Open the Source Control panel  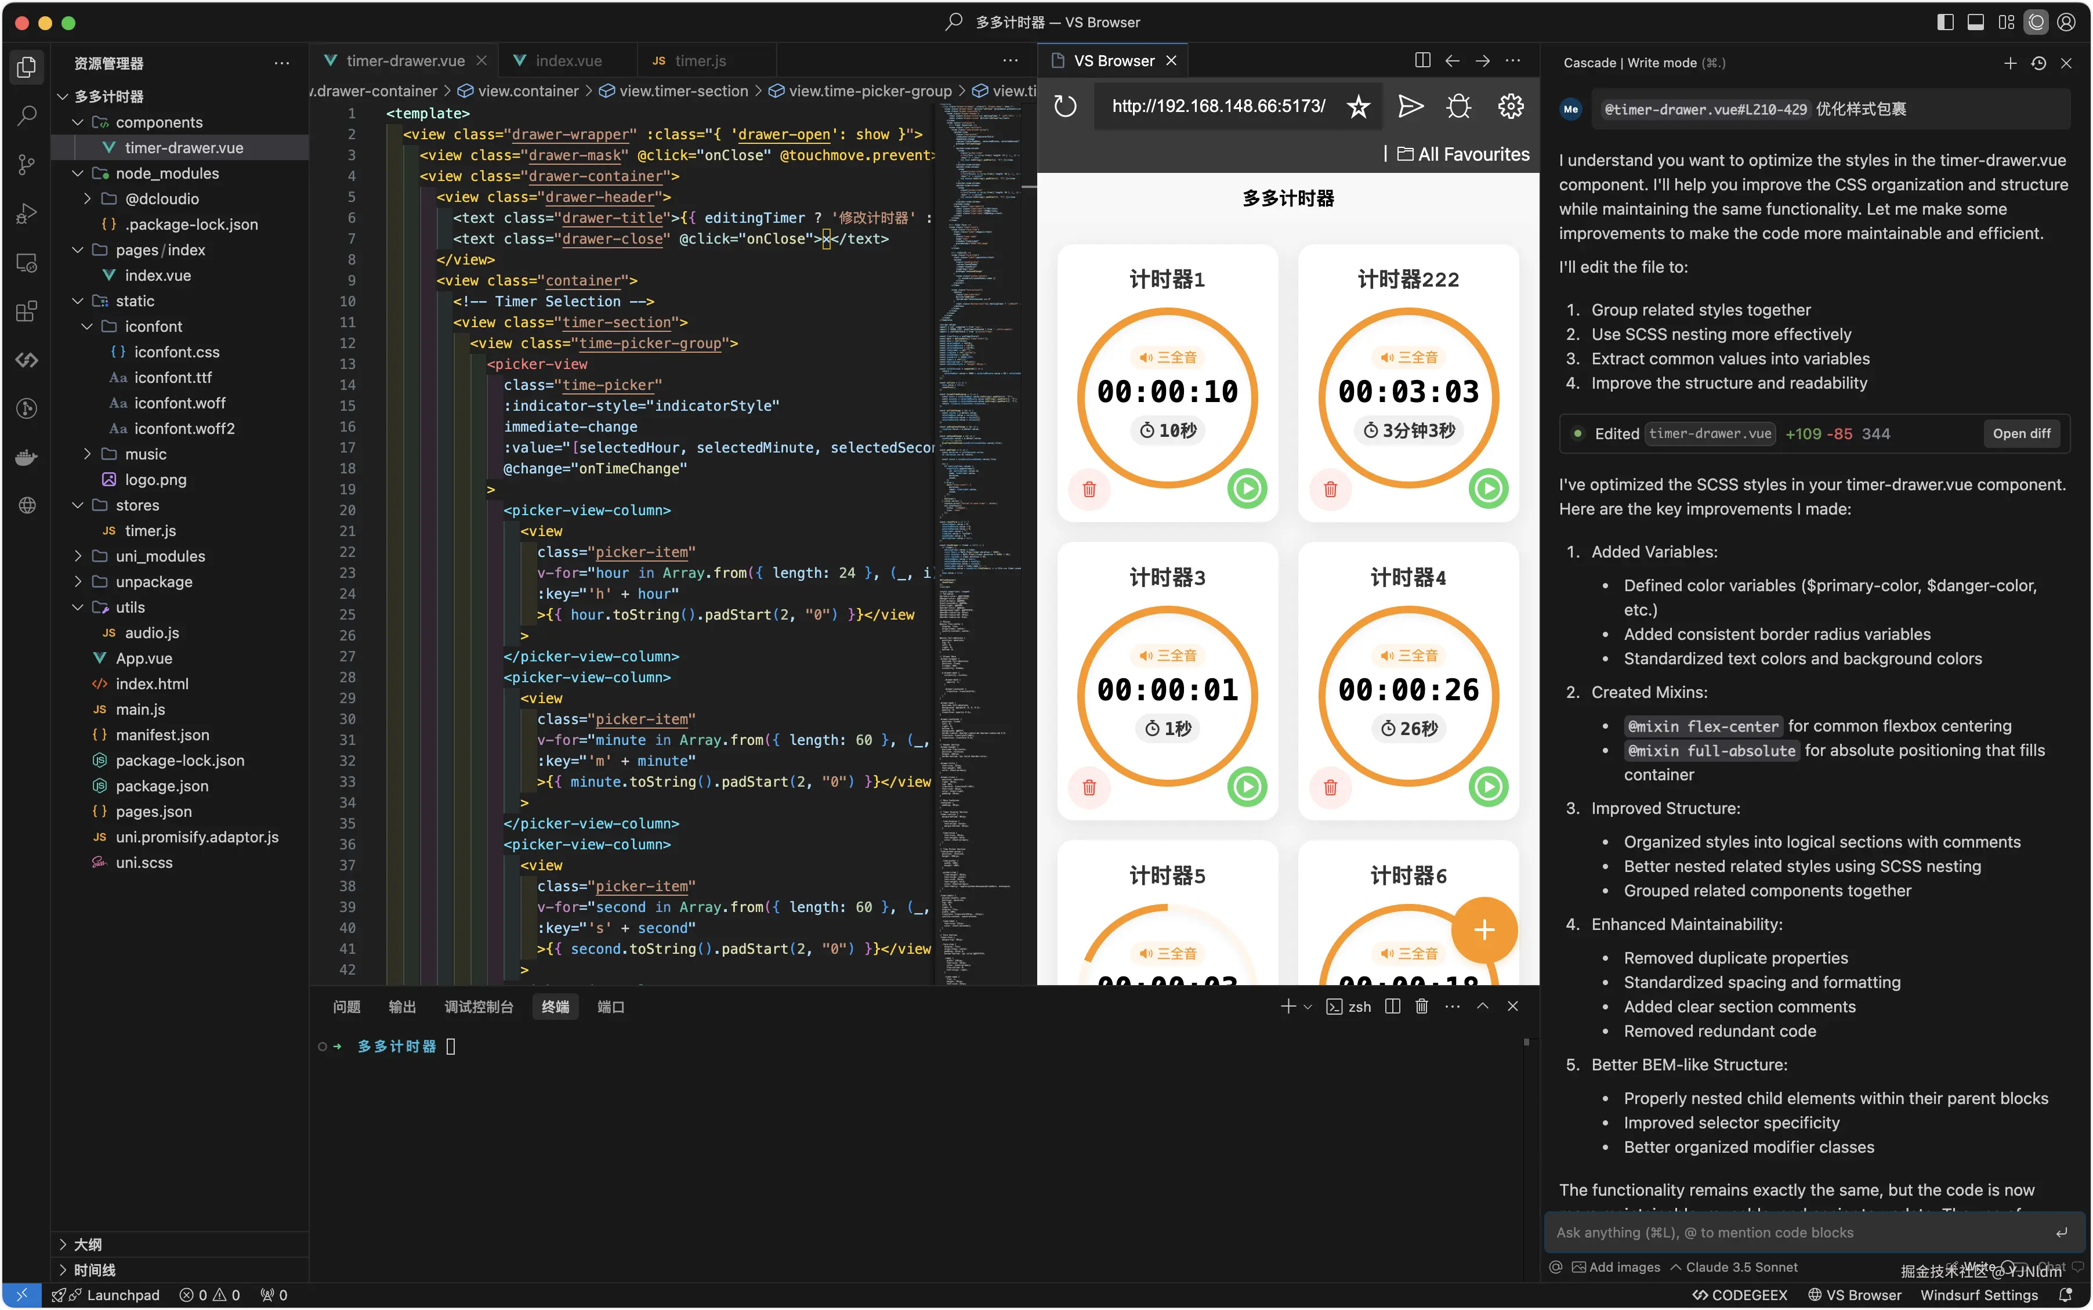point(26,165)
